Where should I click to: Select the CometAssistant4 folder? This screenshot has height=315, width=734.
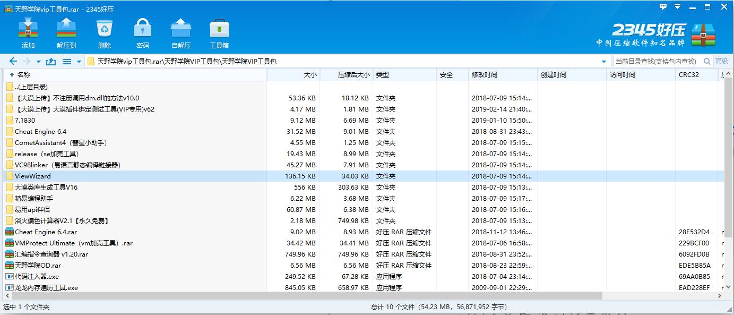364,142
